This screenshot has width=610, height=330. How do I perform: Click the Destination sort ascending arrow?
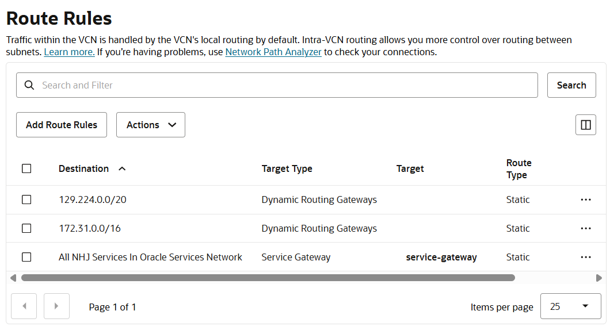pyautogui.click(x=122, y=168)
